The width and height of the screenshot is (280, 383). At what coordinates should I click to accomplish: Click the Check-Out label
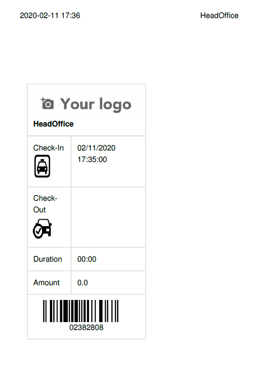click(45, 203)
